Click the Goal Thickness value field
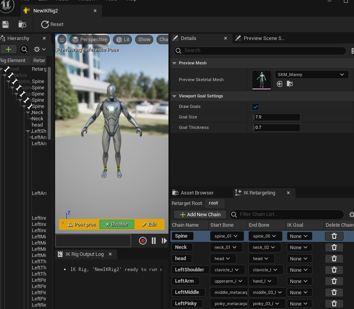The image size is (354, 309). [x=276, y=128]
